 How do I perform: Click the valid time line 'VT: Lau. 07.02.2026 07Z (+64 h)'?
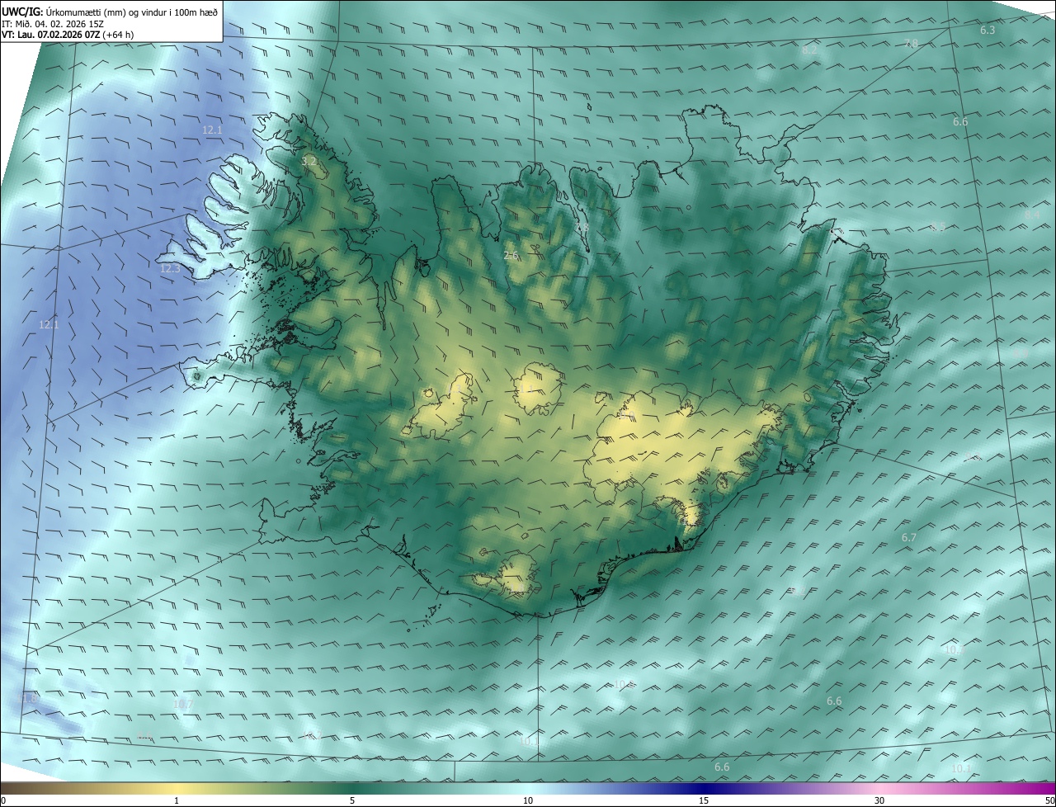pos(68,35)
